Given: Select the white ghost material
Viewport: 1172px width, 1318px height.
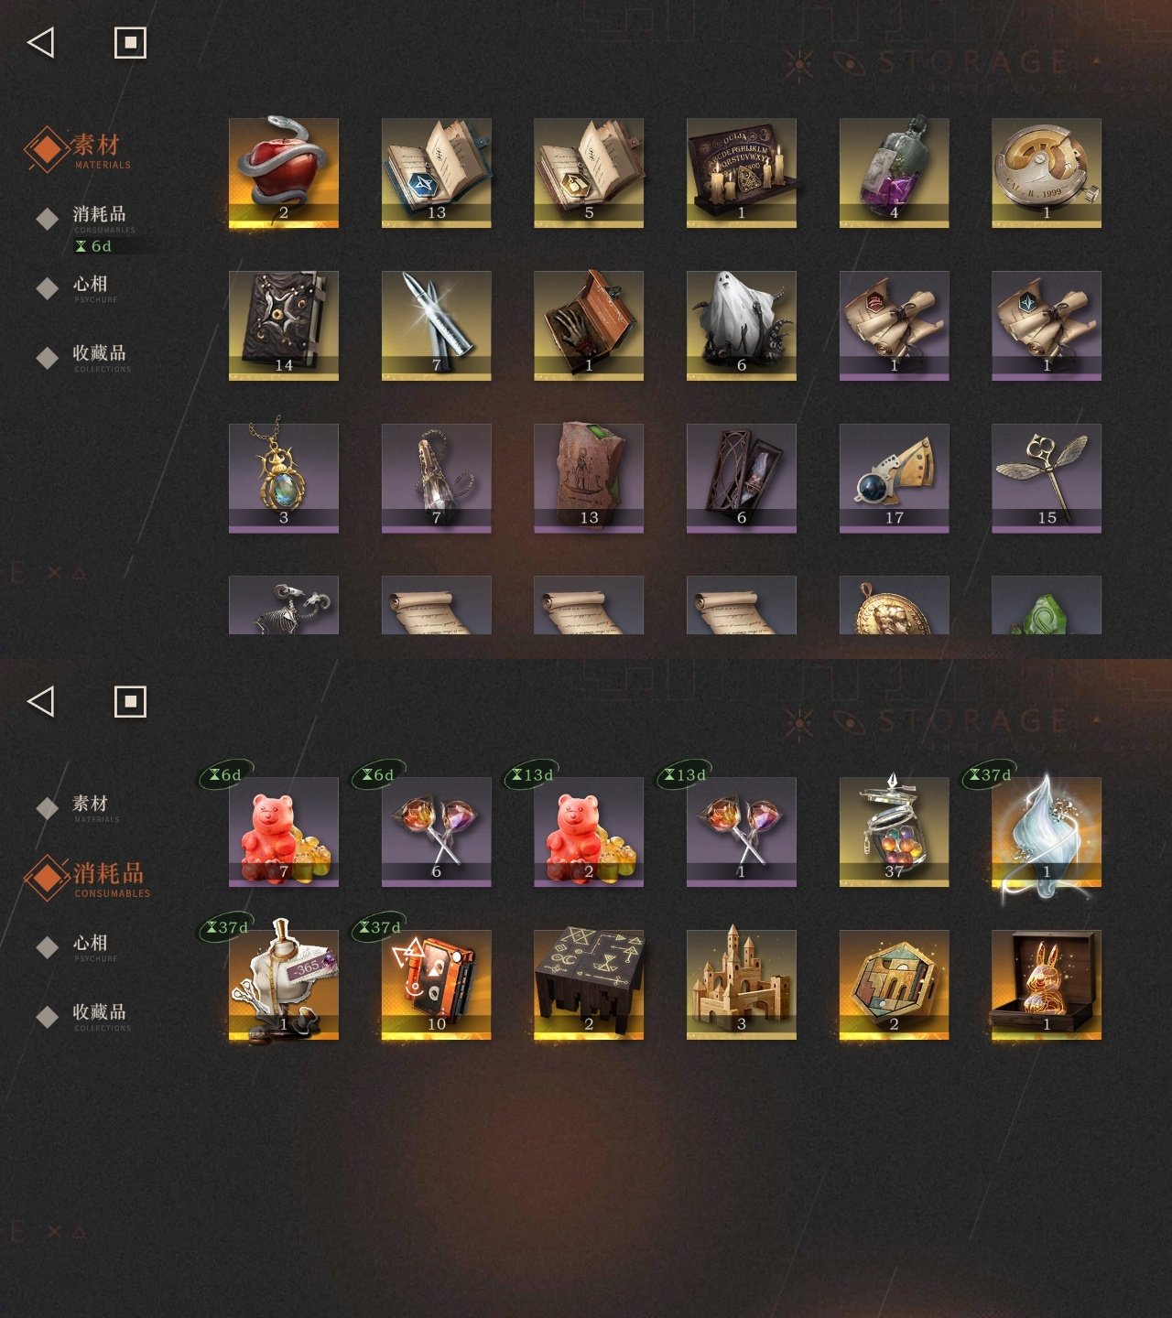Looking at the screenshot, I should [742, 326].
